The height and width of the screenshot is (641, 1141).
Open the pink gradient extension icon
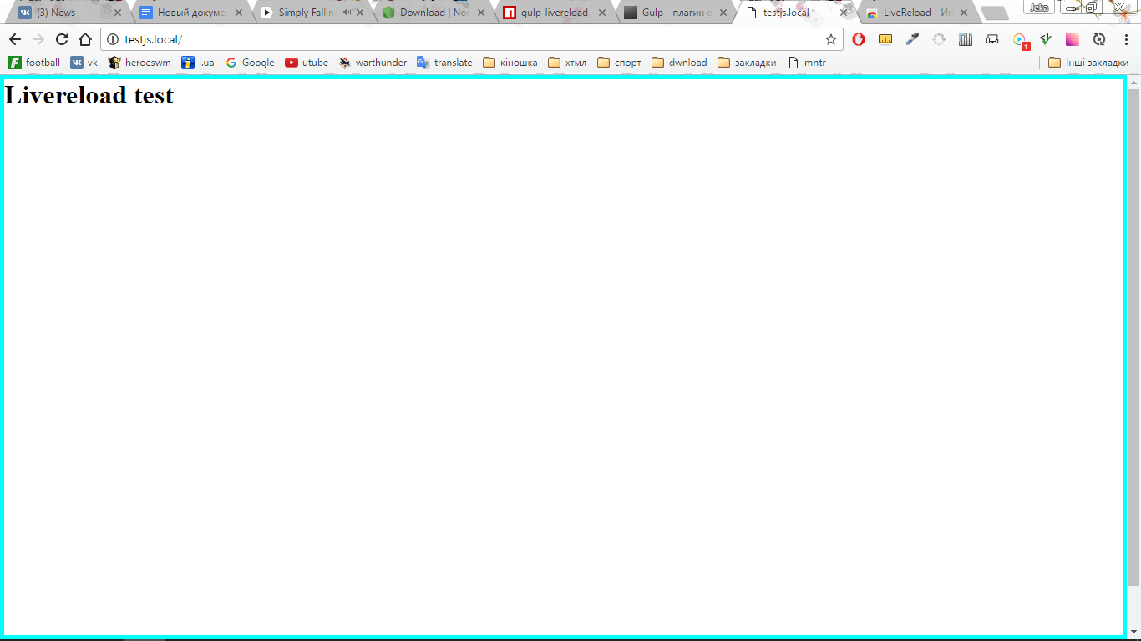(1073, 39)
